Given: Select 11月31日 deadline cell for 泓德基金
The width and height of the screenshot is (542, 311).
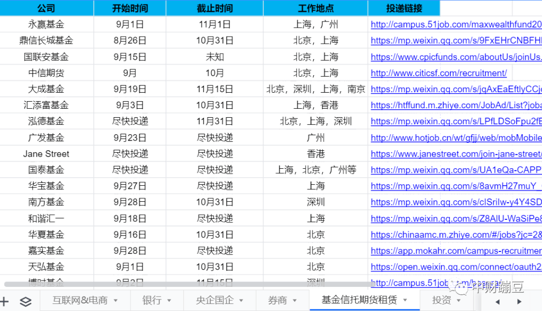Looking at the screenshot, I should tap(215, 121).
